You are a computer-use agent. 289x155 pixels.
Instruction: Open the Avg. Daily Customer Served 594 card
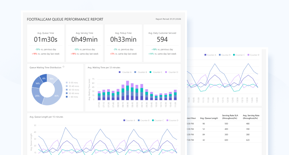click(x=162, y=42)
